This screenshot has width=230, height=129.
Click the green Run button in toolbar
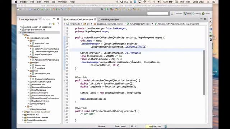coord(106,9)
